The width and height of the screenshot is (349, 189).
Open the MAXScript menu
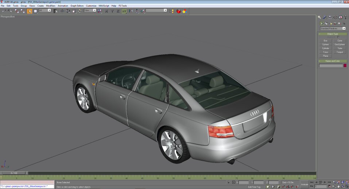[104, 6]
